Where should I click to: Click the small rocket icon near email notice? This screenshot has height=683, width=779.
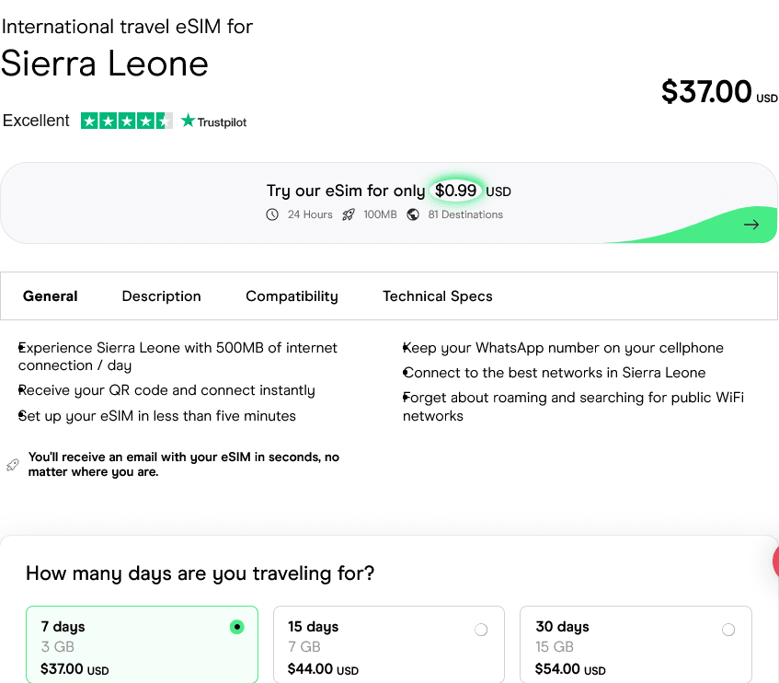[13, 465]
